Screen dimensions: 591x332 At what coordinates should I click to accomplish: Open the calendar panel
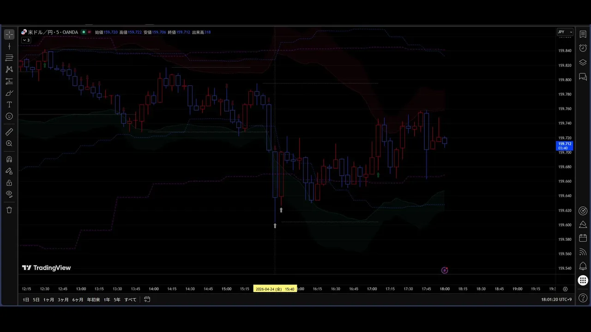point(583,238)
